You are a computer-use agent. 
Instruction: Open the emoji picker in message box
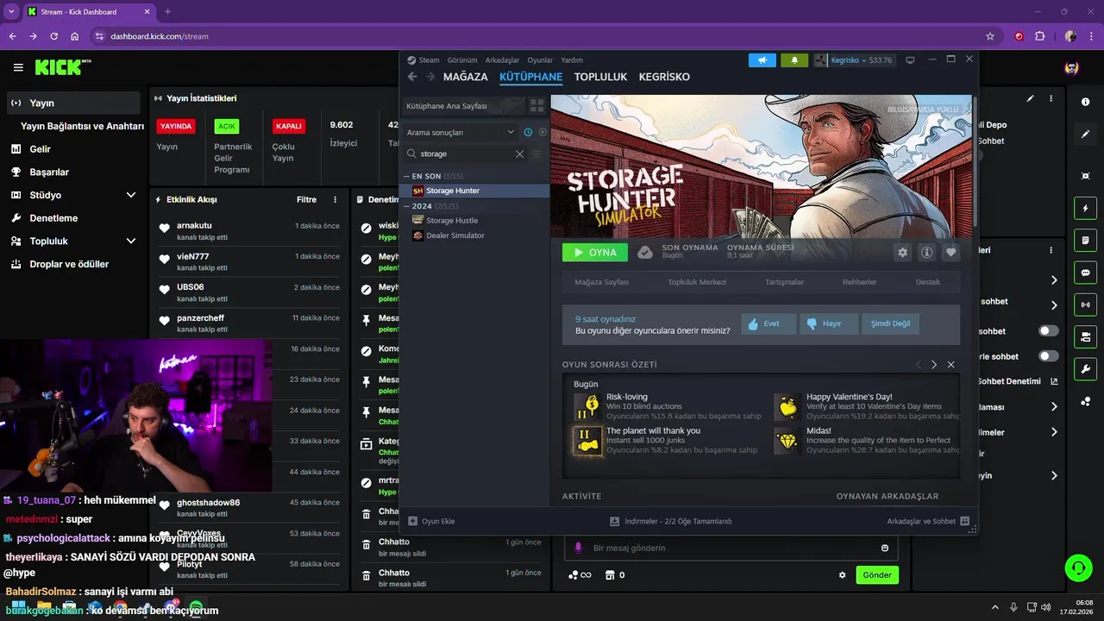[885, 548]
